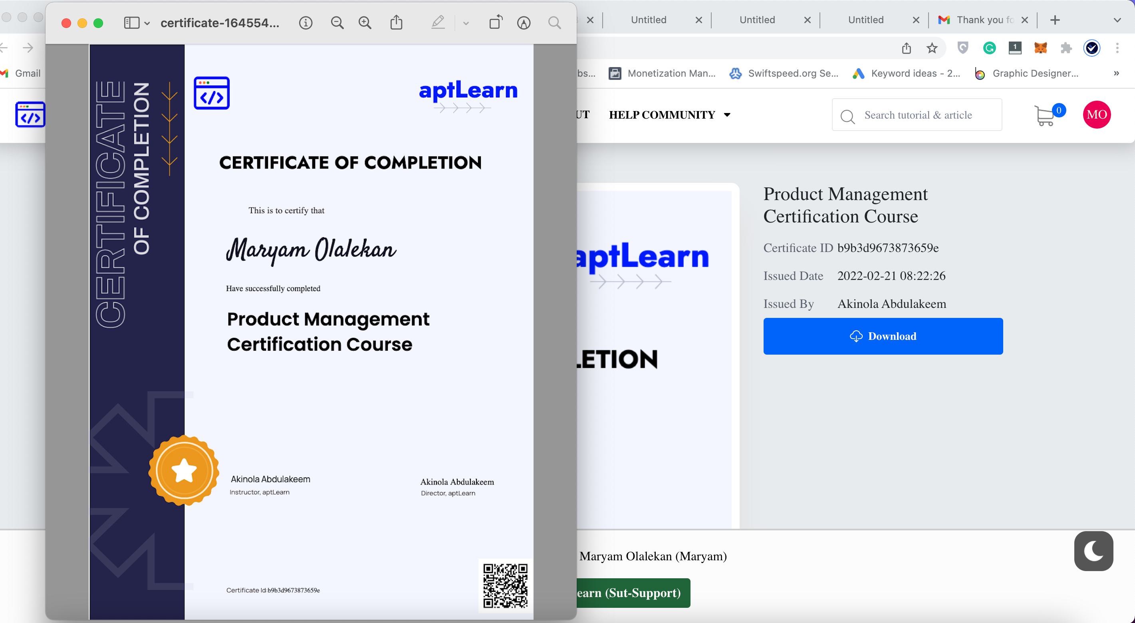Open the Preview share icon
The width and height of the screenshot is (1135, 623).
[397, 23]
